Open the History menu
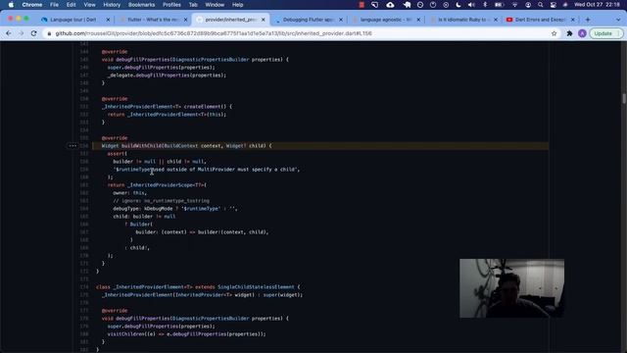The height and width of the screenshot is (353, 627). [x=112, y=5]
